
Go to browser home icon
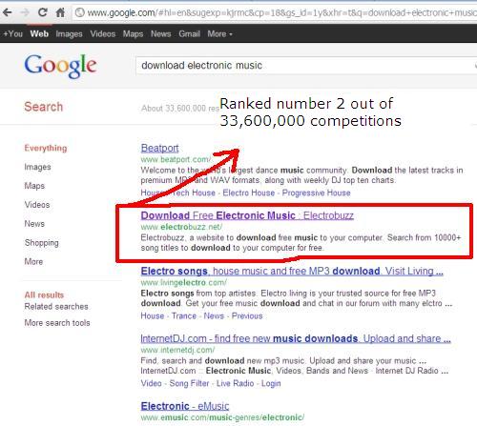pyautogui.click(x=60, y=12)
